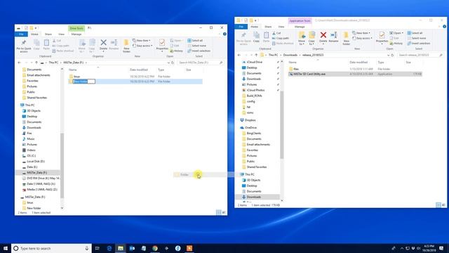Image resolution: width=449 pixels, height=253 pixels.
Task: Click the Search release_20180523 box
Action: pyautogui.click(x=420, y=55)
